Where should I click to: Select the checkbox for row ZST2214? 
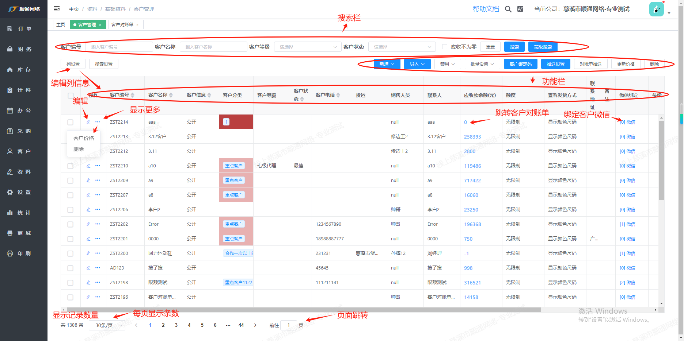tap(71, 122)
